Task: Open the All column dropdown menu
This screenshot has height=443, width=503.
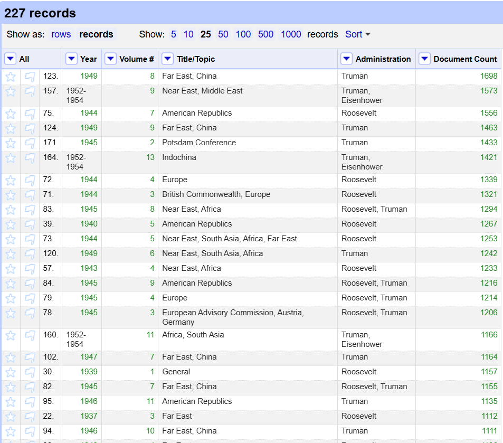Action: [x=11, y=59]
